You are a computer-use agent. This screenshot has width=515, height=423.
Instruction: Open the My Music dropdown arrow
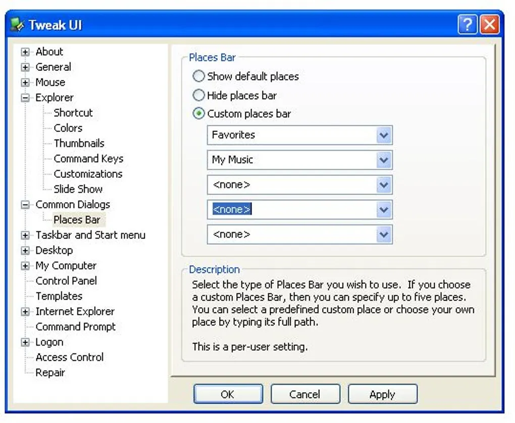pyautogui.click(x=384, y=160)
